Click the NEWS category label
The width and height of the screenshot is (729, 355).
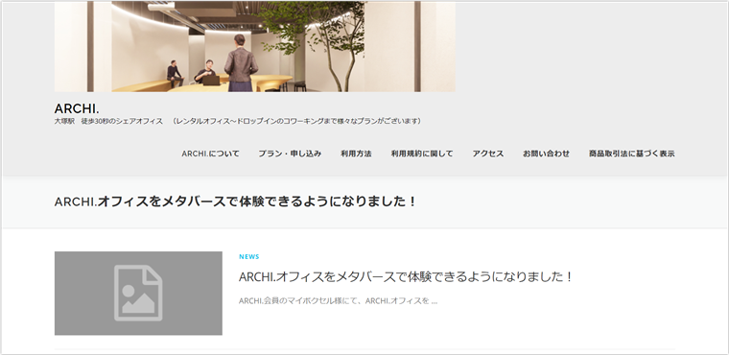(249, 257)
